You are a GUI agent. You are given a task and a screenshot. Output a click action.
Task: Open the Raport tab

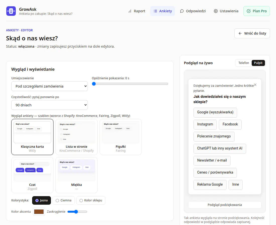point(137,11)
